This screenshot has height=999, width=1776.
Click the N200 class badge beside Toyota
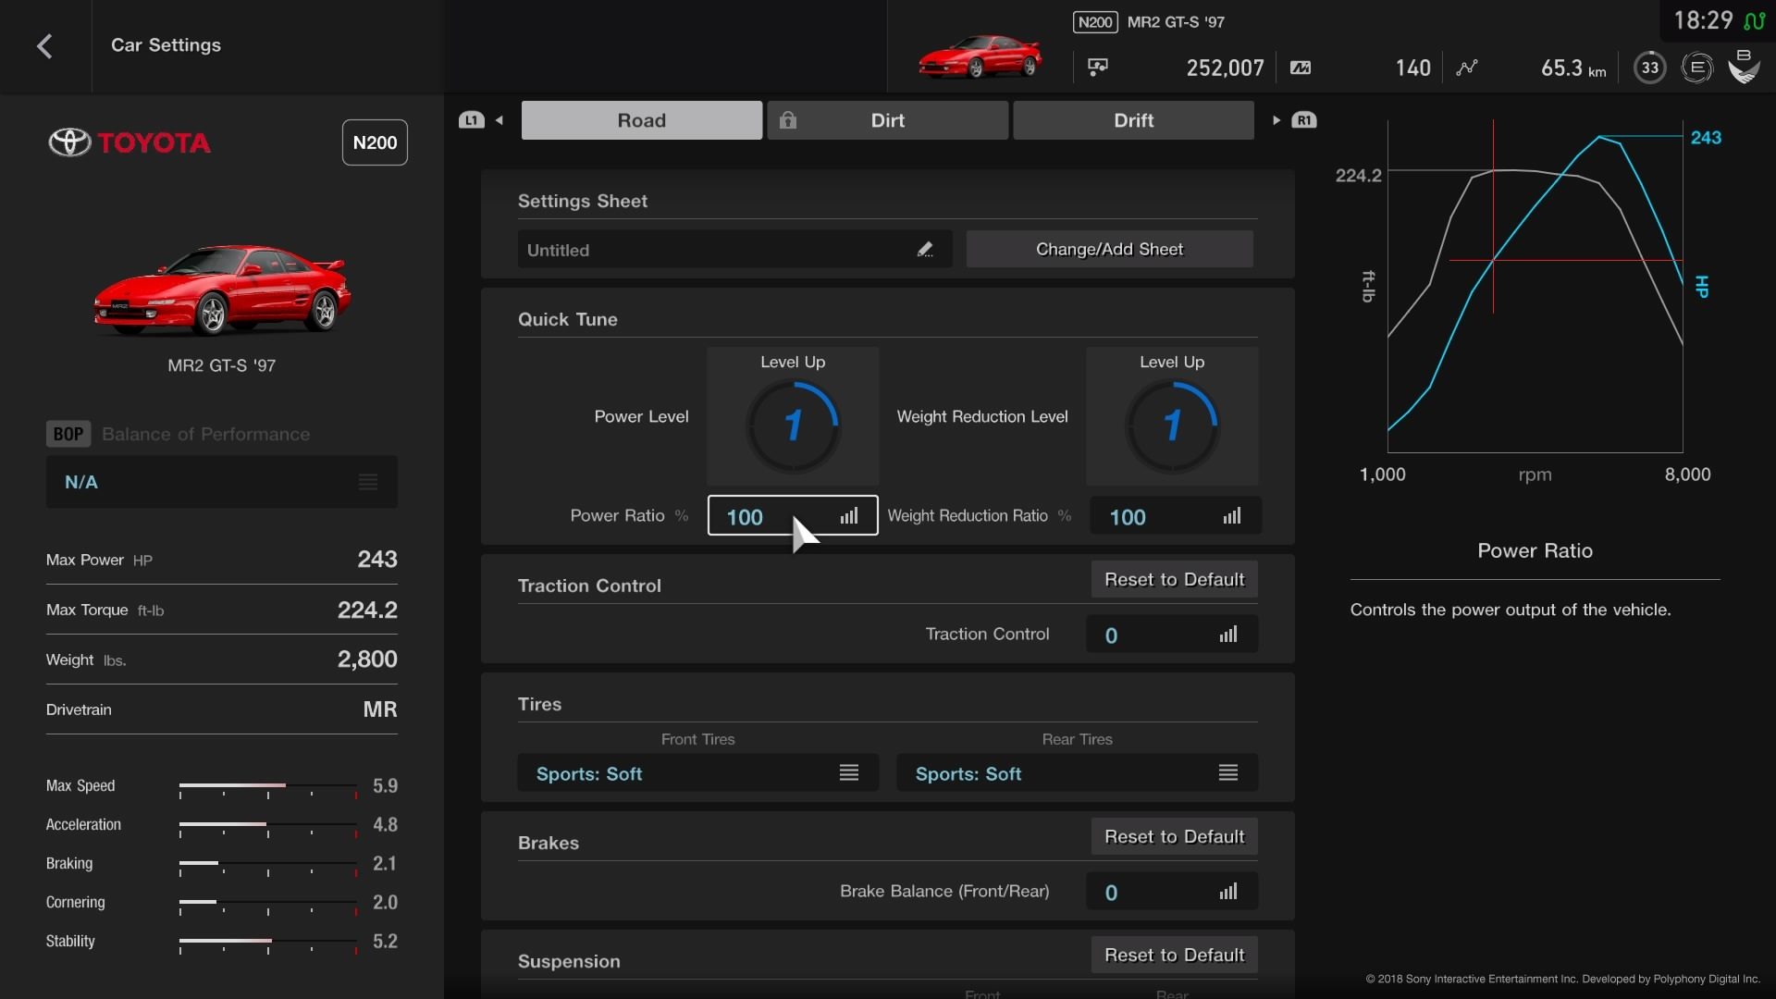[375, 142]
